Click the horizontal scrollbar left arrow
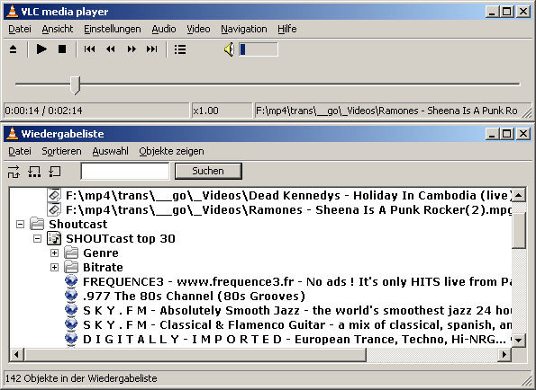The image size is (536, 390). pos(16,355)
